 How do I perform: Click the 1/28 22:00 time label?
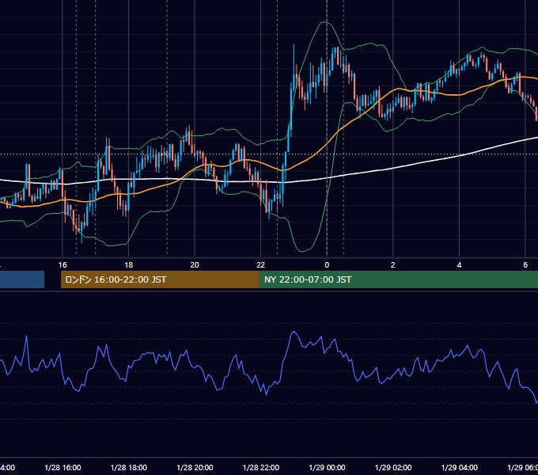(261, 467)
